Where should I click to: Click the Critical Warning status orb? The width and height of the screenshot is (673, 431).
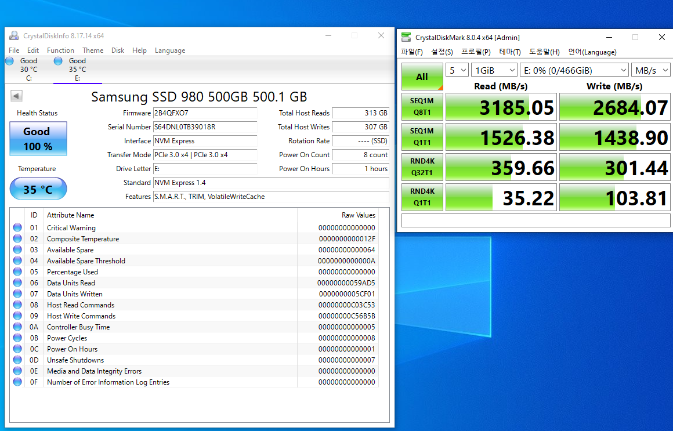[x=17, y=227]
